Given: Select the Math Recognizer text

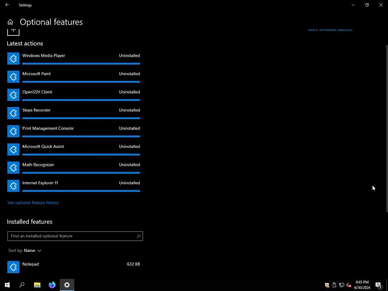Looking at the screenshot, I should click(x=38, y=165).
